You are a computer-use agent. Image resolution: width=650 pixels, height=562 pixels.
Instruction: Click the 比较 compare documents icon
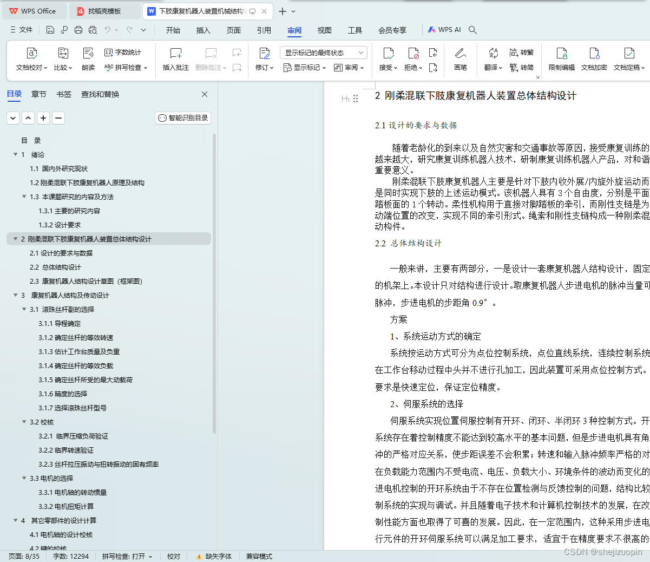click(x=63, y=54)
